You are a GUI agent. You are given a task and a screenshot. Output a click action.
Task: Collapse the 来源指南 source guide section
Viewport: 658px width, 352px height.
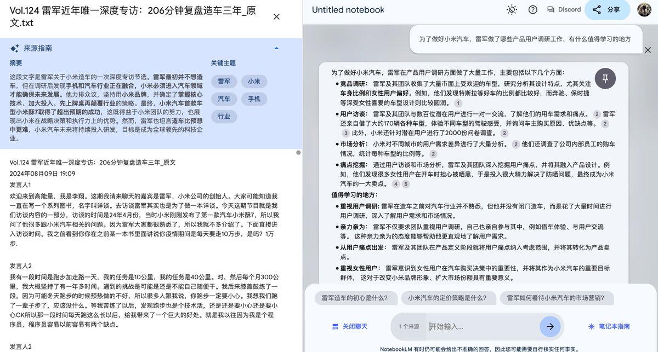276,48
